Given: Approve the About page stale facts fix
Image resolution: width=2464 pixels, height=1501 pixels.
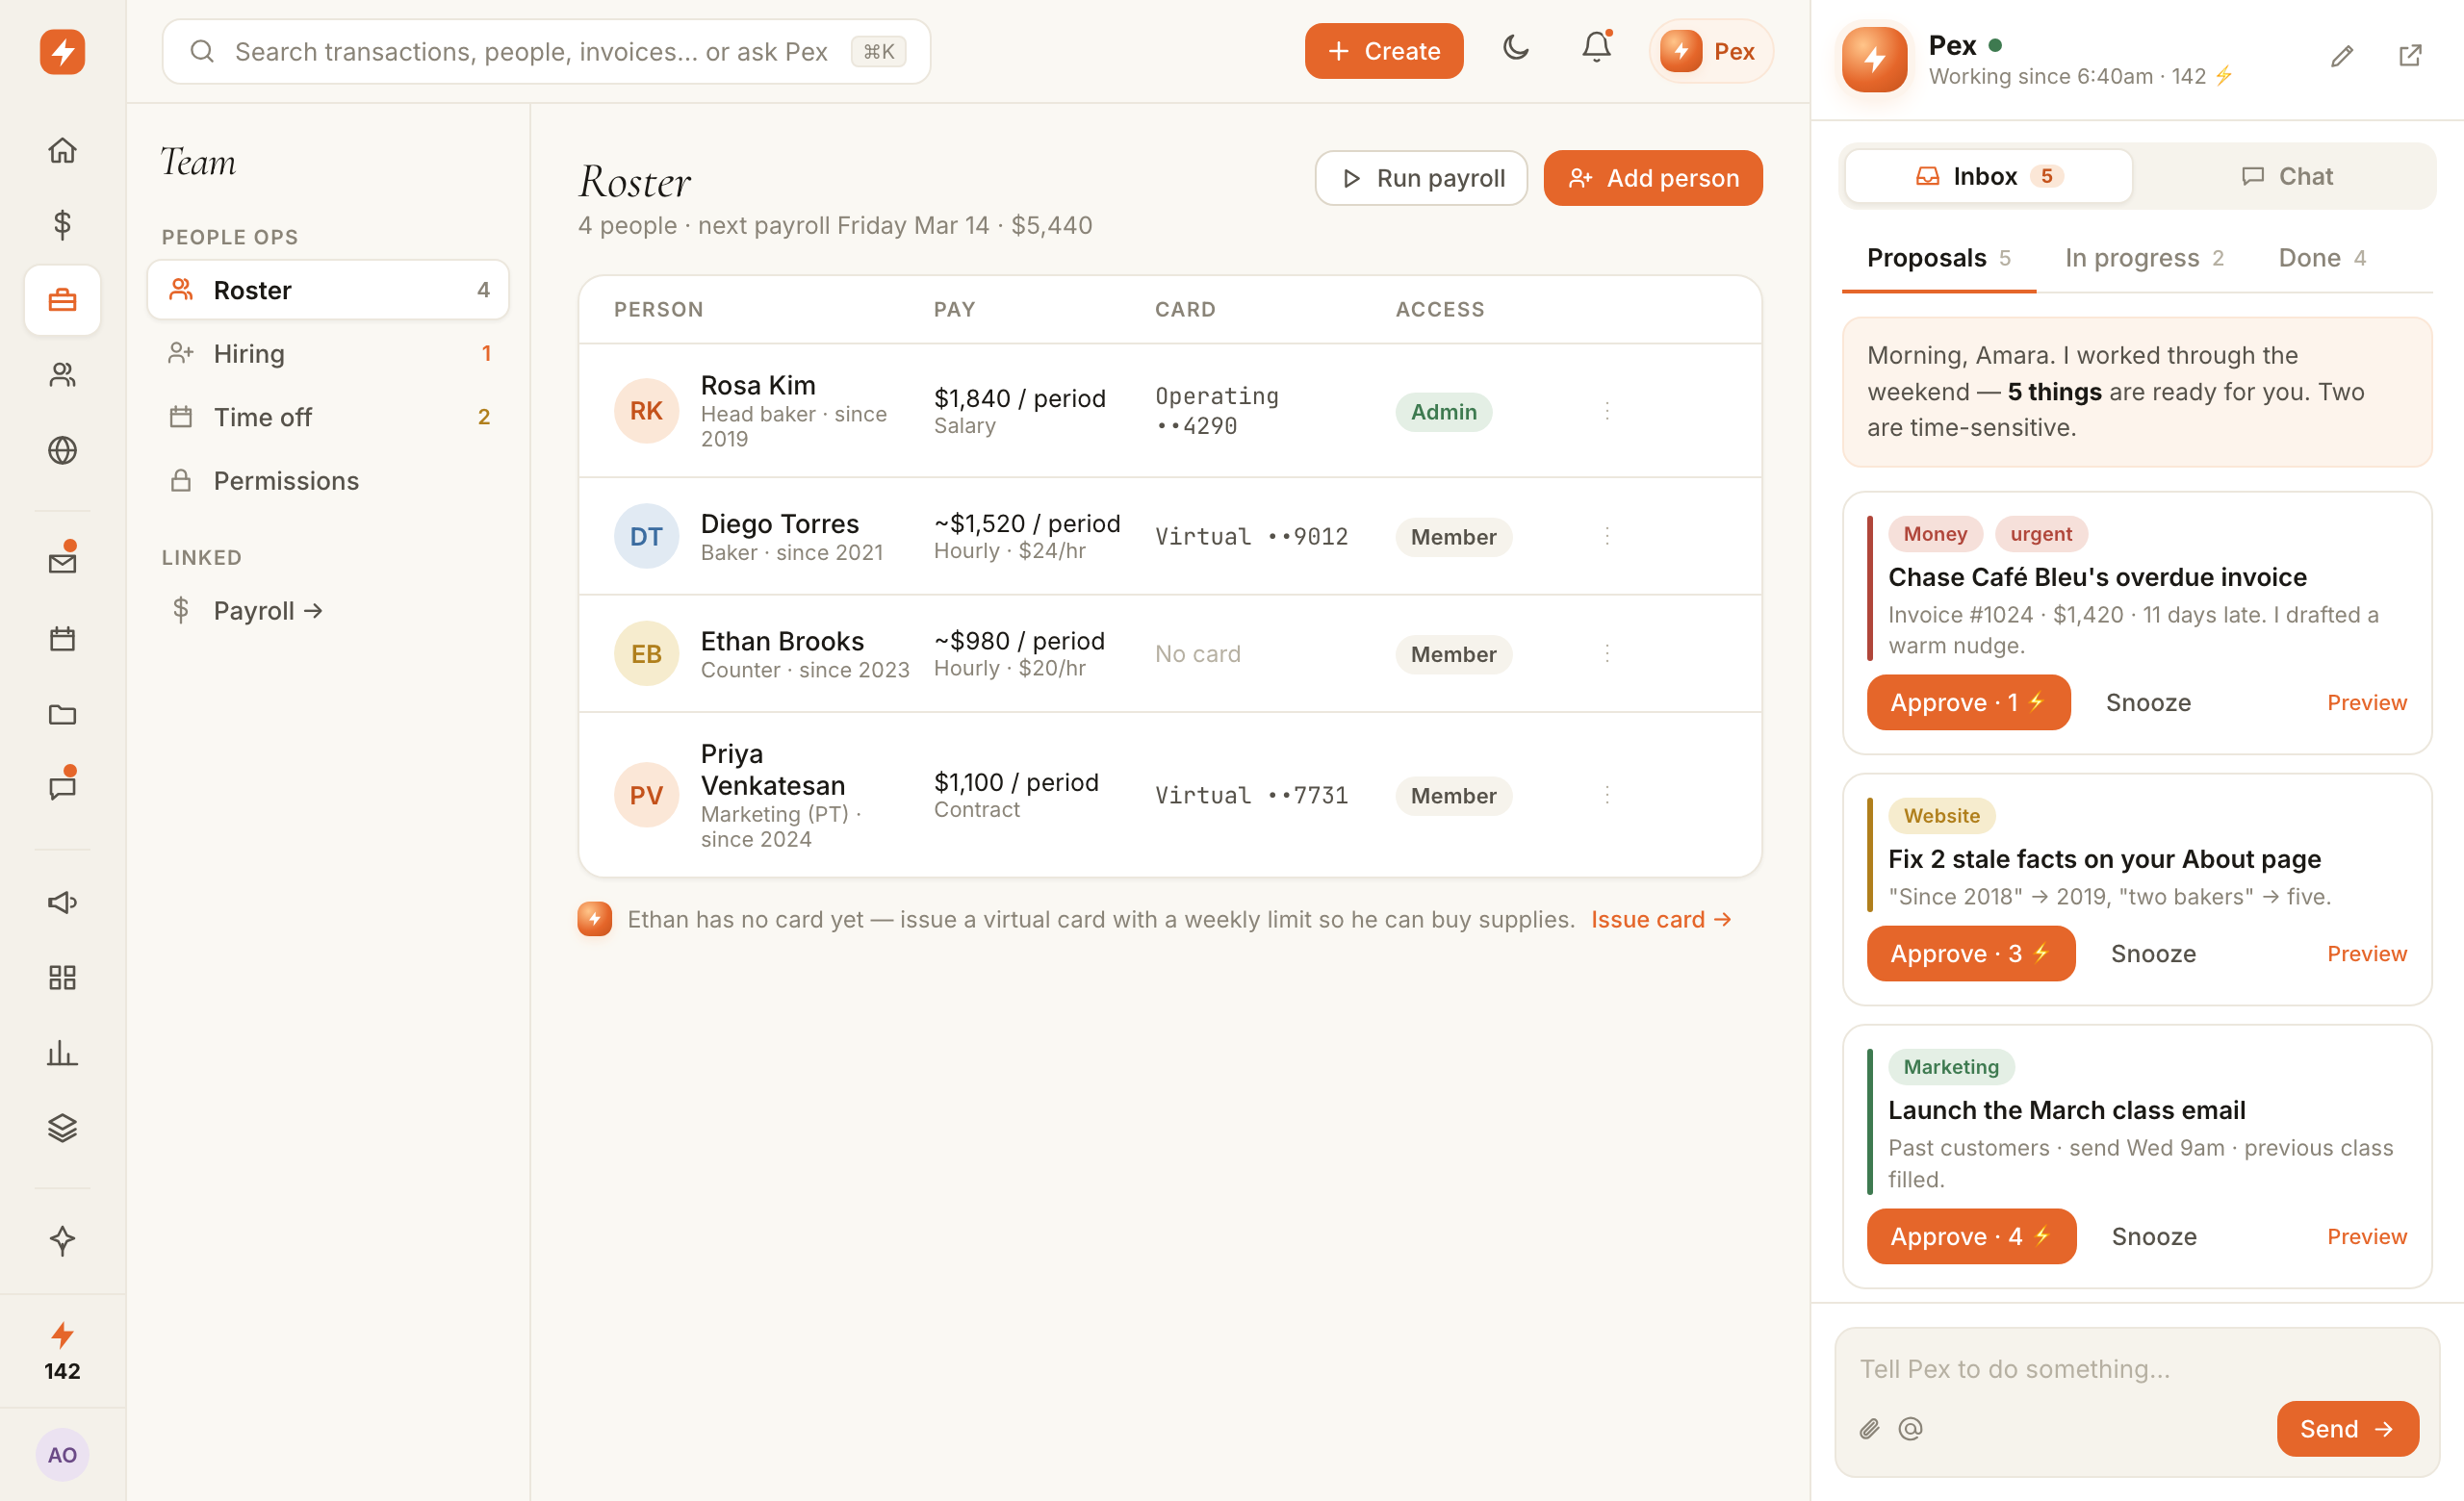Looking at the screenshot, I should click(1970, 954).
